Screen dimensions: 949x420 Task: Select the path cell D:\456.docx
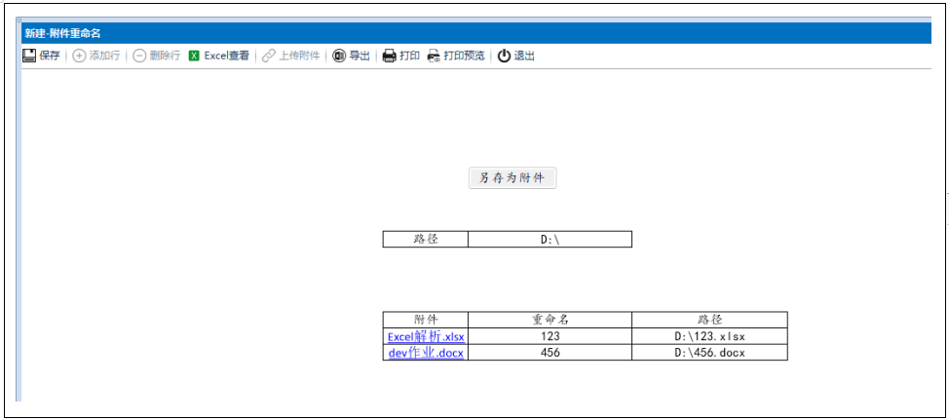coord(708,353)
